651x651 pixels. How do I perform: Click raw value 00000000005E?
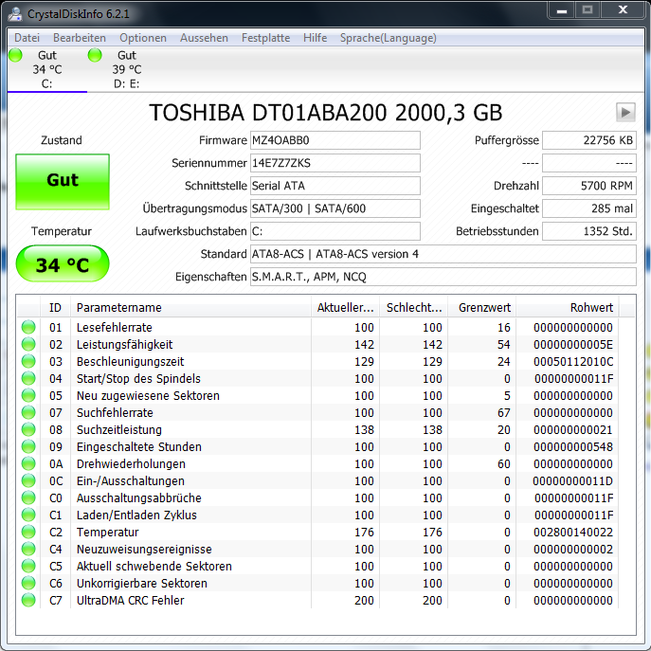[573, 345]
